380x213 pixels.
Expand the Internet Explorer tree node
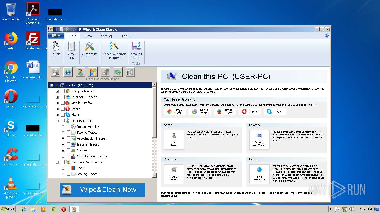tap(57, 97)
